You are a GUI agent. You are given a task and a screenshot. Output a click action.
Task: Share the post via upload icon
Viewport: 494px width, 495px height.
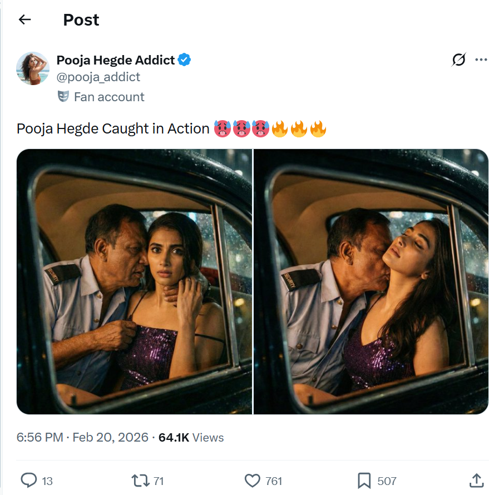pyautogui.click(x=476, y=480)
